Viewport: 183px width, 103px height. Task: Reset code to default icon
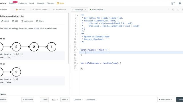(x=178, y=9)
